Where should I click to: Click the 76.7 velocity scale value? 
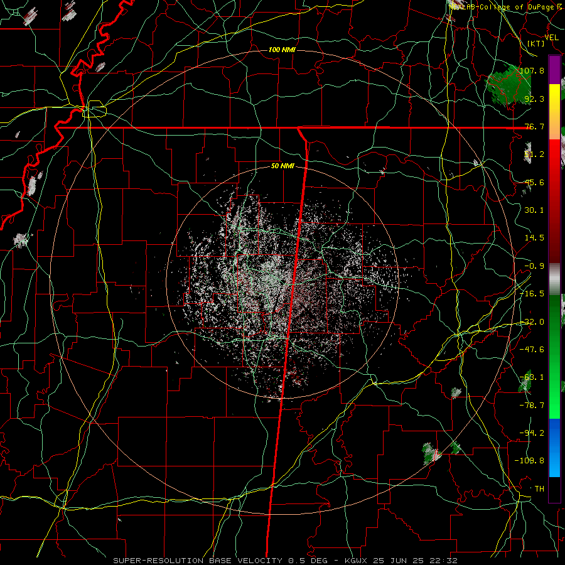[534, 126]
